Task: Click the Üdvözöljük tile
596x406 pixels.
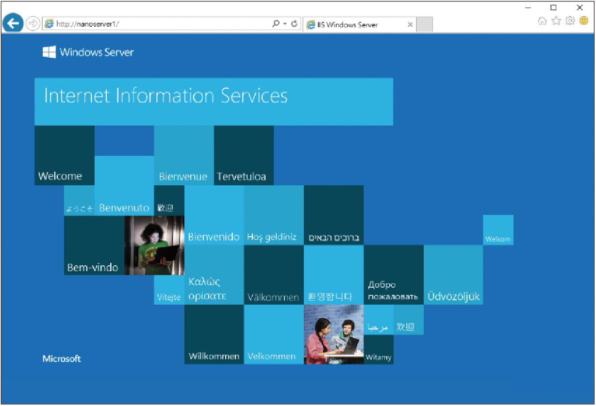Action: 453,275
